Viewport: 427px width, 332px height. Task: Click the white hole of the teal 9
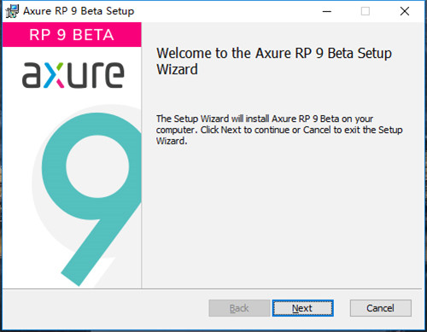(x=97, y=166)
